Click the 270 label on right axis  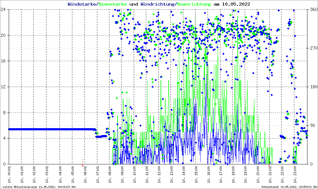click(x=313, y=48)
